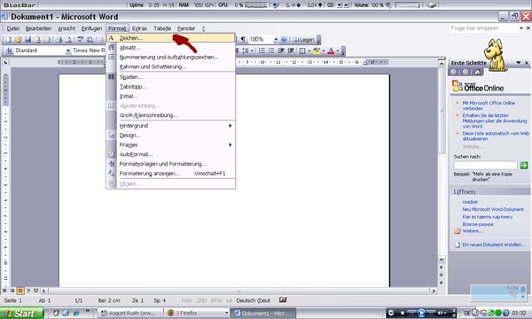Image resolution: width=532 pixels, height=319 pixels.
Task: Click the bullet list icon
Action: 271,51
